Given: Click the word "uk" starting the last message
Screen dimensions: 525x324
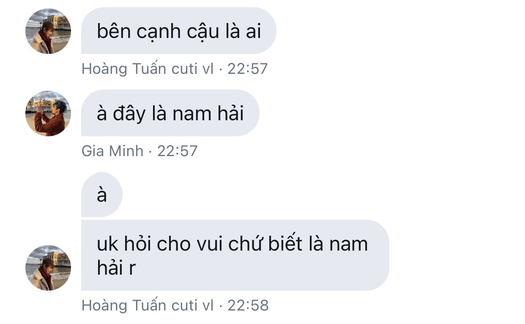Looking at the screenshot, I should pyautogui.click(x=107, y=244).
